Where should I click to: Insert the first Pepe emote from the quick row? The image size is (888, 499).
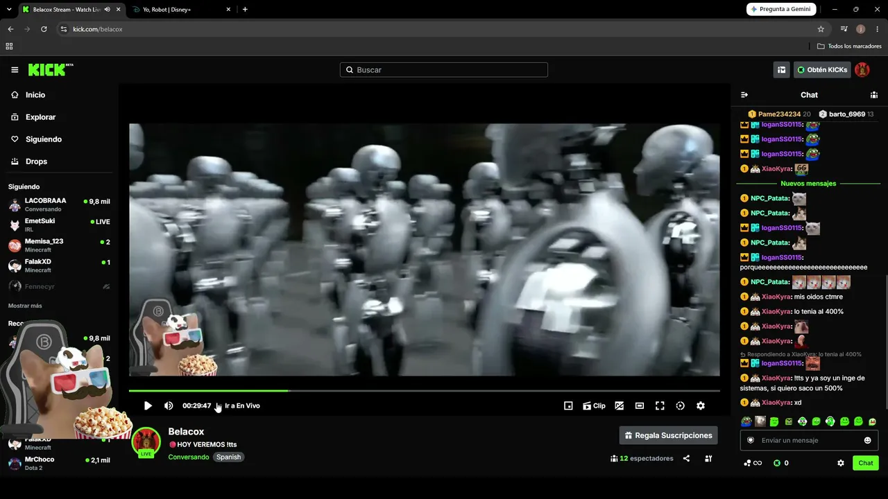[746, 421]
